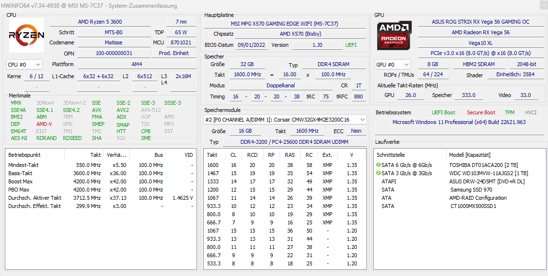Click the AES-NI feature label
548x276 pixels.
click(19, 138)
